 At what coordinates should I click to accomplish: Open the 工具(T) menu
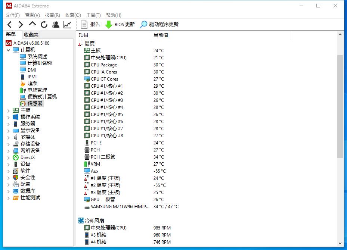[93, 15]
